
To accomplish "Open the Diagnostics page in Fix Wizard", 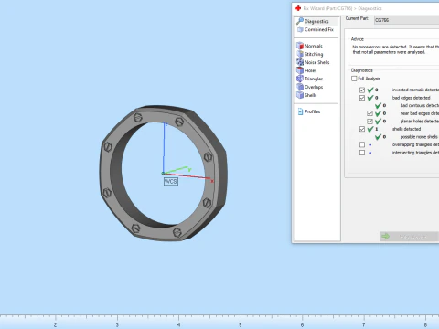I will click(316, 21).
